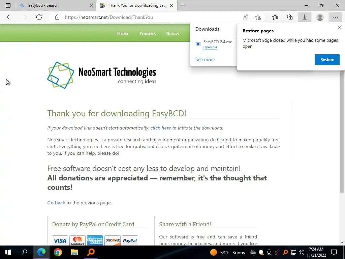Viewport: 345px width, 259px height.
Task: Open the orange magnifier app in taskbar
Action: click(91, 252)
